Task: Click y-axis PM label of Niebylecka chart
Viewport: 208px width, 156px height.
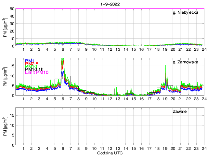Action: coord(5,28)
